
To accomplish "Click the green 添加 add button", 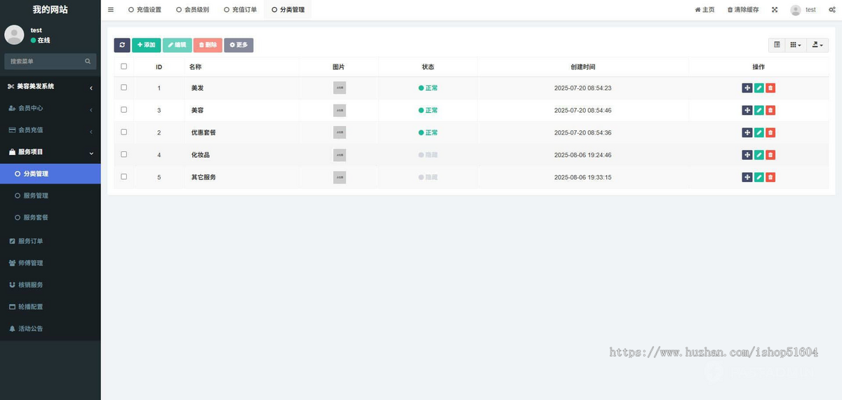I will pos(147,45).
